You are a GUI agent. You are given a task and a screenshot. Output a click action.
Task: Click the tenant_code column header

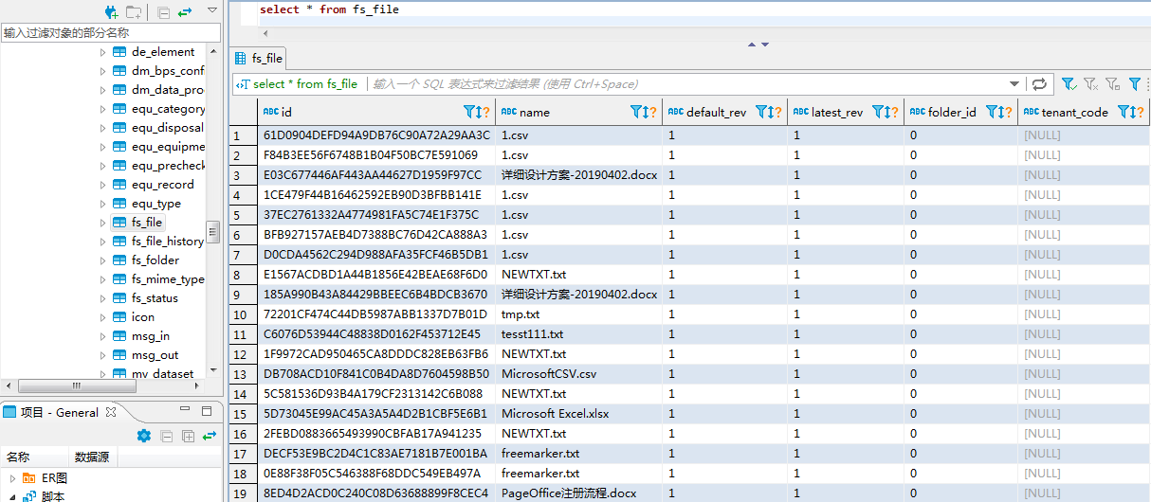click(x=1084, y=112)
